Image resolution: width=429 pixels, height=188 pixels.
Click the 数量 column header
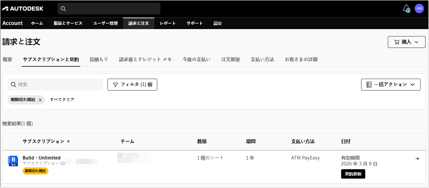point(202,142)
